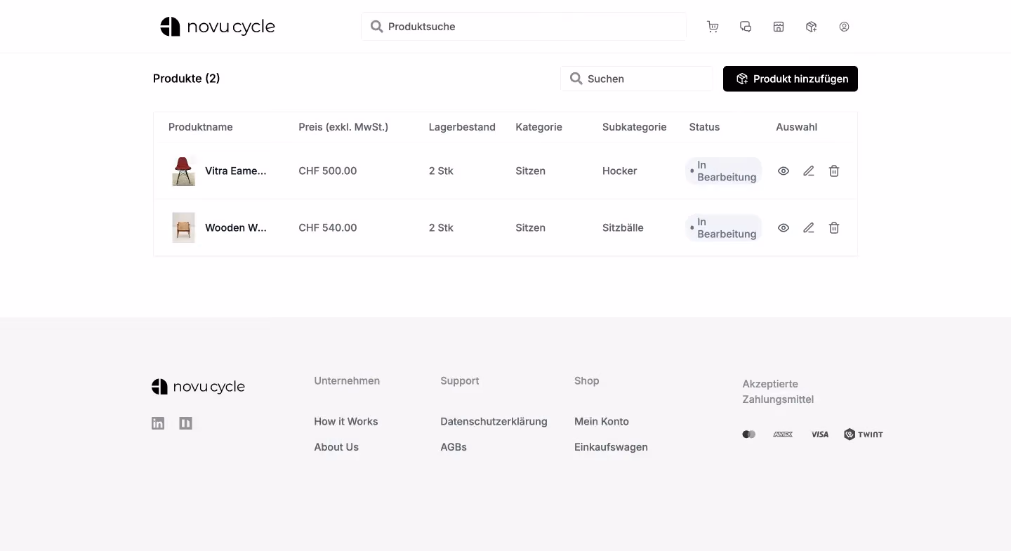Click the Preis (exkl. MwSt.) column header
The width and height of the screenshot is (1011, 551).
point(343,127)
